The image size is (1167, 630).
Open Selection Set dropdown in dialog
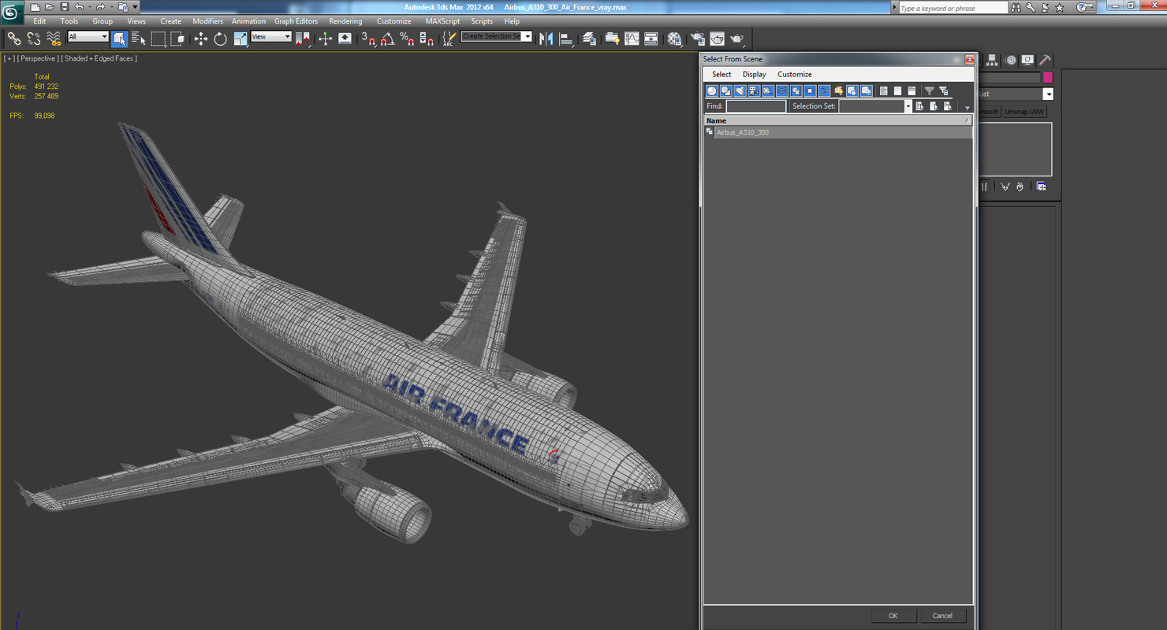pos(908,106)
